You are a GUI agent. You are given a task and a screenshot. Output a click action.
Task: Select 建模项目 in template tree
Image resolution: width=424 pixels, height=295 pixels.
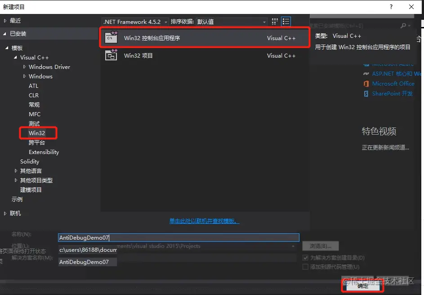(31, 190)
